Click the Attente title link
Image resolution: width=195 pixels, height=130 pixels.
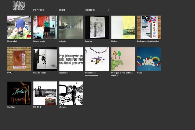point(62,41)
